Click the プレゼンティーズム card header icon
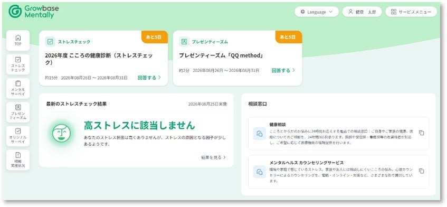 (x=184, y=42)
